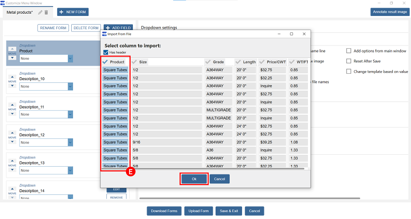Toggle the Has header checkbox
The width and height of the screenshot is (411, 219).
(x=106, y=53)
